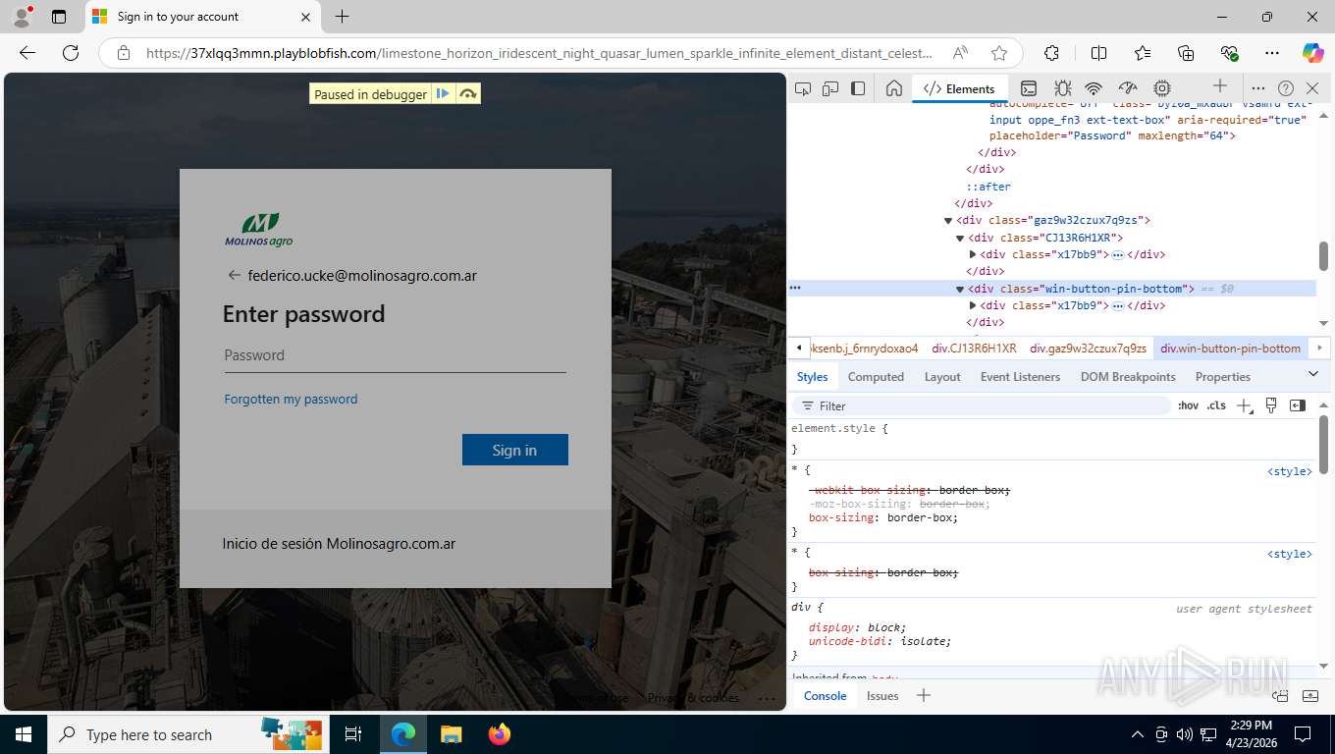Select div.gaz9w32czux7q9zs breadcrumb
The height and width of the screenshot is (754, 1335).
pos(1088,349)
